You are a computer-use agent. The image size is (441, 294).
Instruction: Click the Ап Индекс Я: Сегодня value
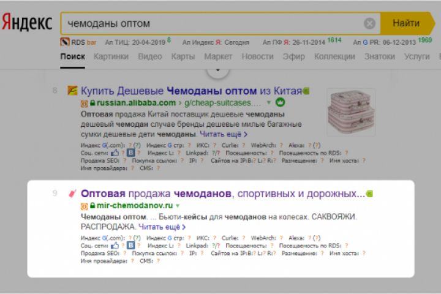pyautogui.click(x=216, y=42)
